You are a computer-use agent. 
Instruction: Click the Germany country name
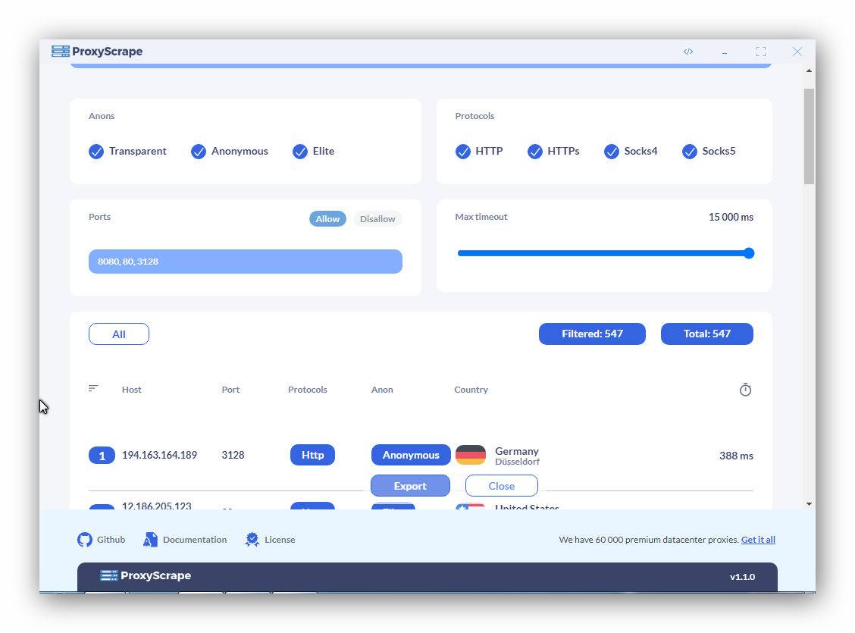(x=516, y=451)
